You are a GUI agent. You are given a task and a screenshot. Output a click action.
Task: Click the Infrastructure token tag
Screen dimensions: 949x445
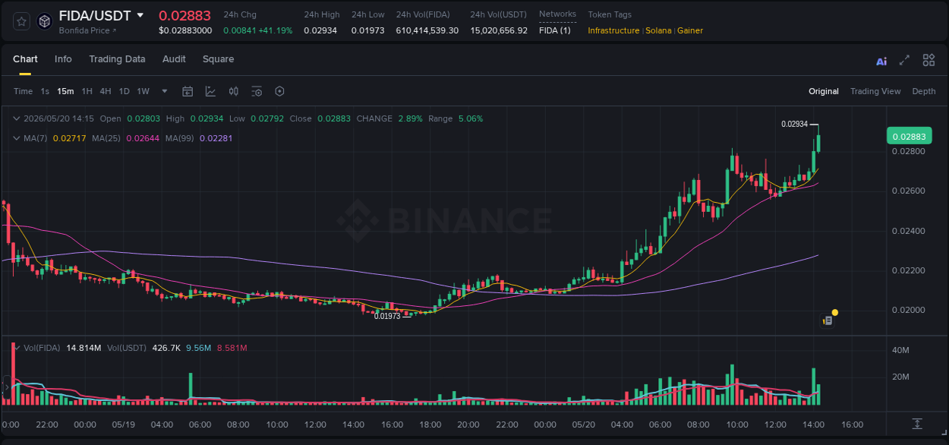click(613, 30)
